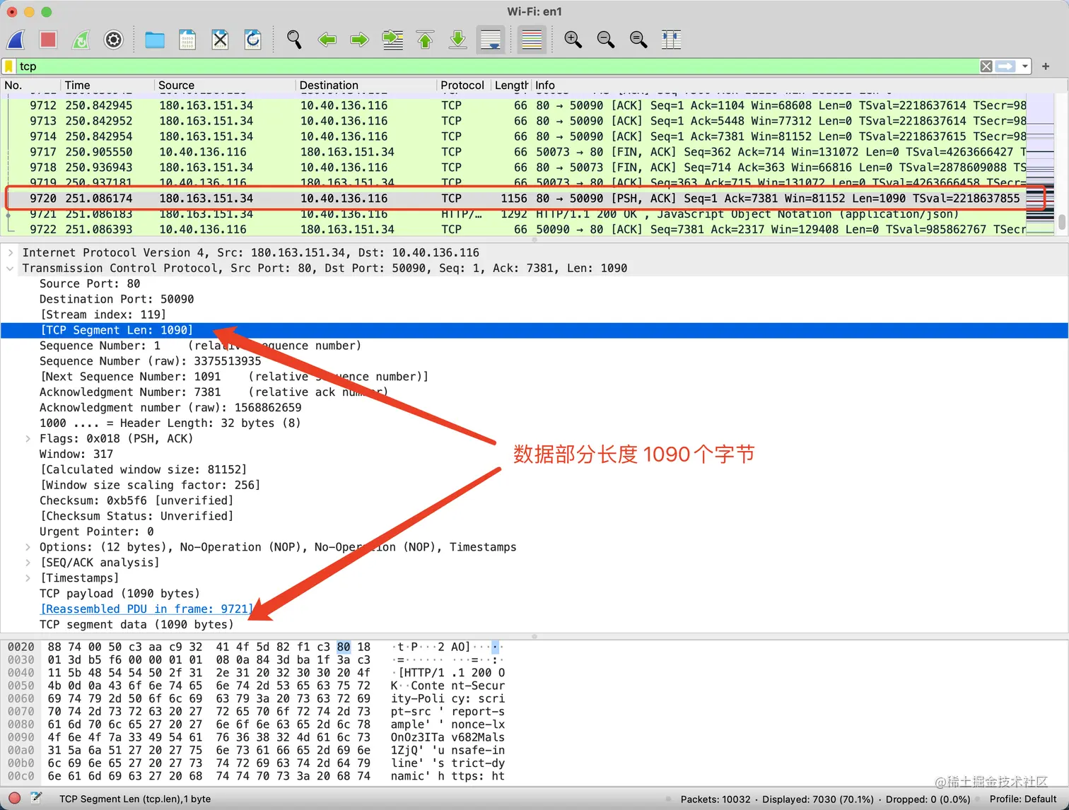Start capturing packets with the shark fin icon
Image resolution: width=1069 pixels, height=810 pixels.
click(x=16, y=40)
